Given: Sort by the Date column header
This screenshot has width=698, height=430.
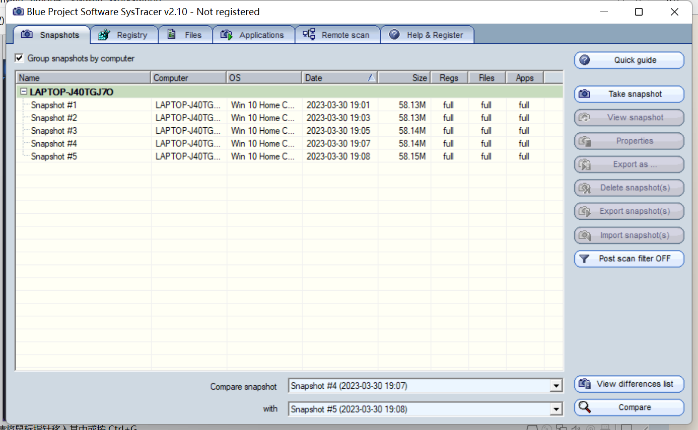Looking at the screenshot, I should [340, 78].
